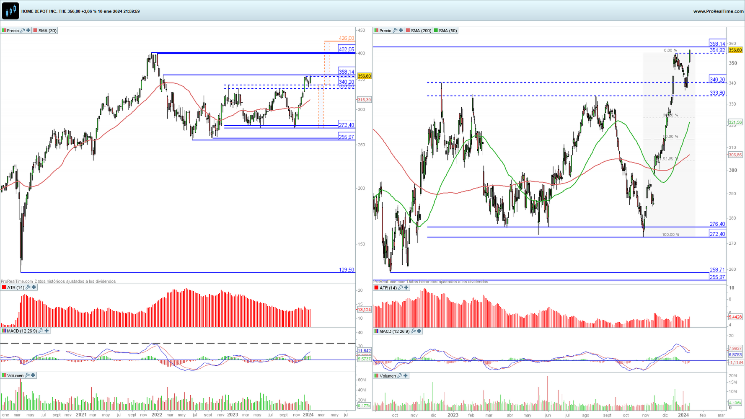Click plus icon beside left MACD label
Viewport: 745px width, 419px height.
click(47, 331)
